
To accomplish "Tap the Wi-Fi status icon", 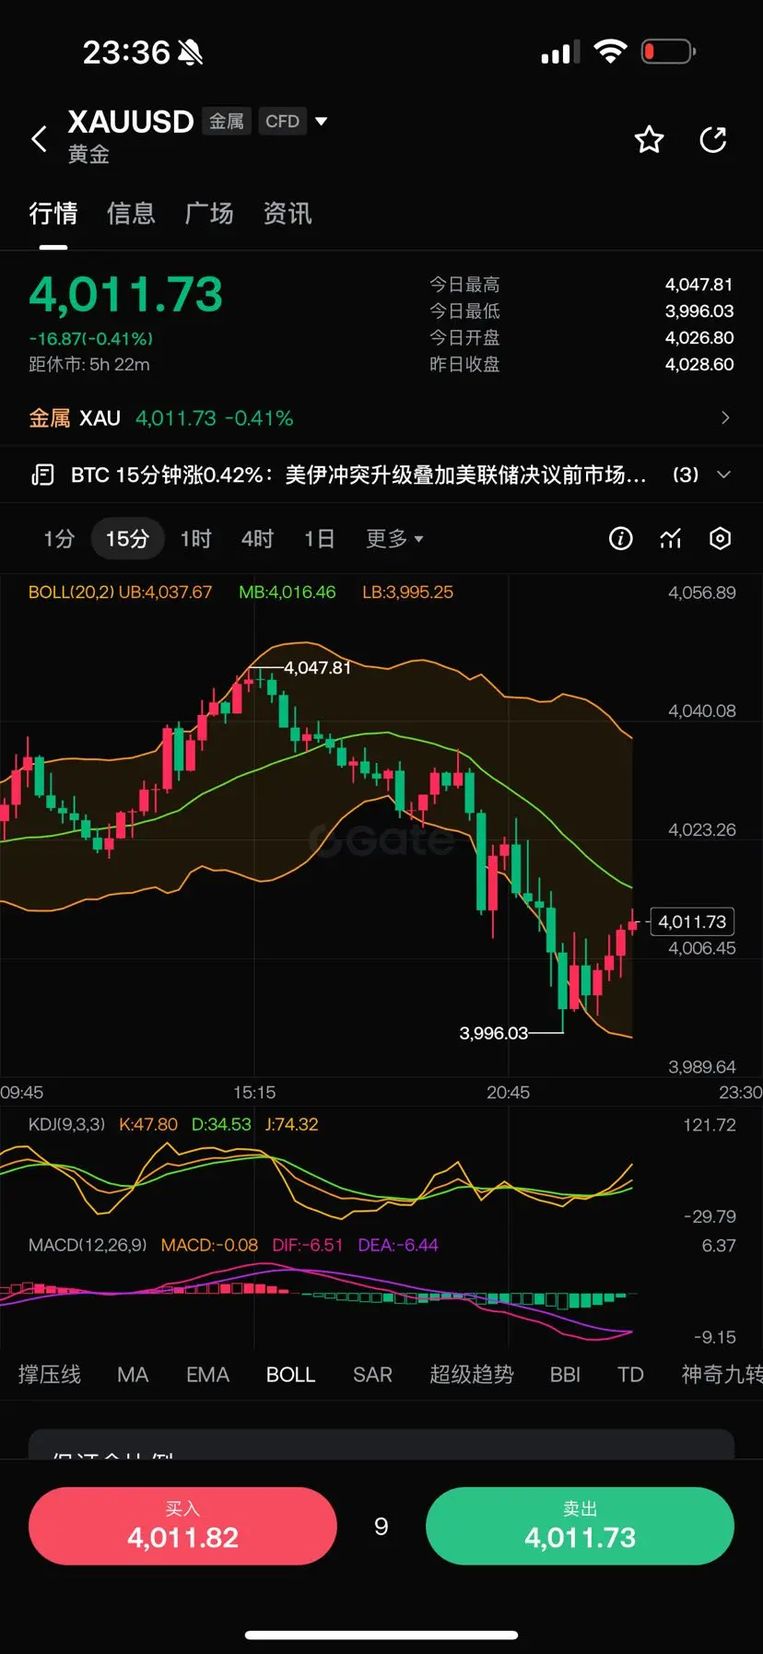I will (x=609, y=52).
